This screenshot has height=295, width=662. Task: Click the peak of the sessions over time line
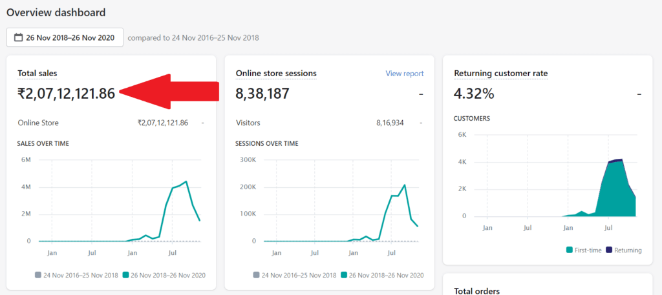(405, 185)
